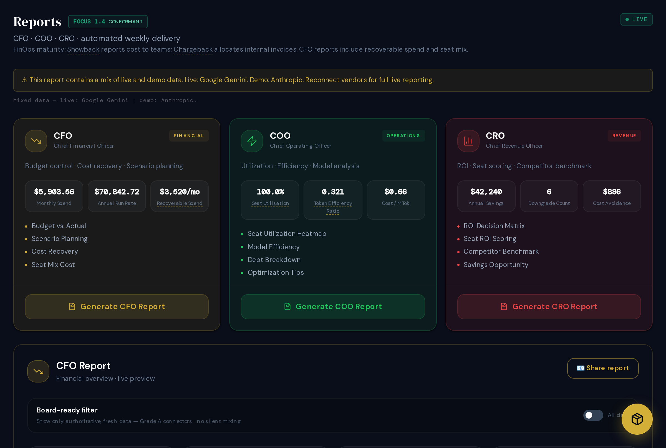
Task: Click the 'Chief Operating Officer' subtitle
Action: coord(301,146)
